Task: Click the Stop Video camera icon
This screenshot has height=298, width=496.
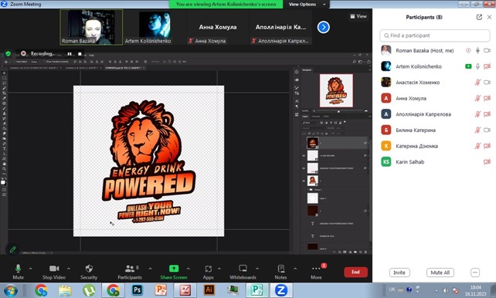Action: [54, 269]
